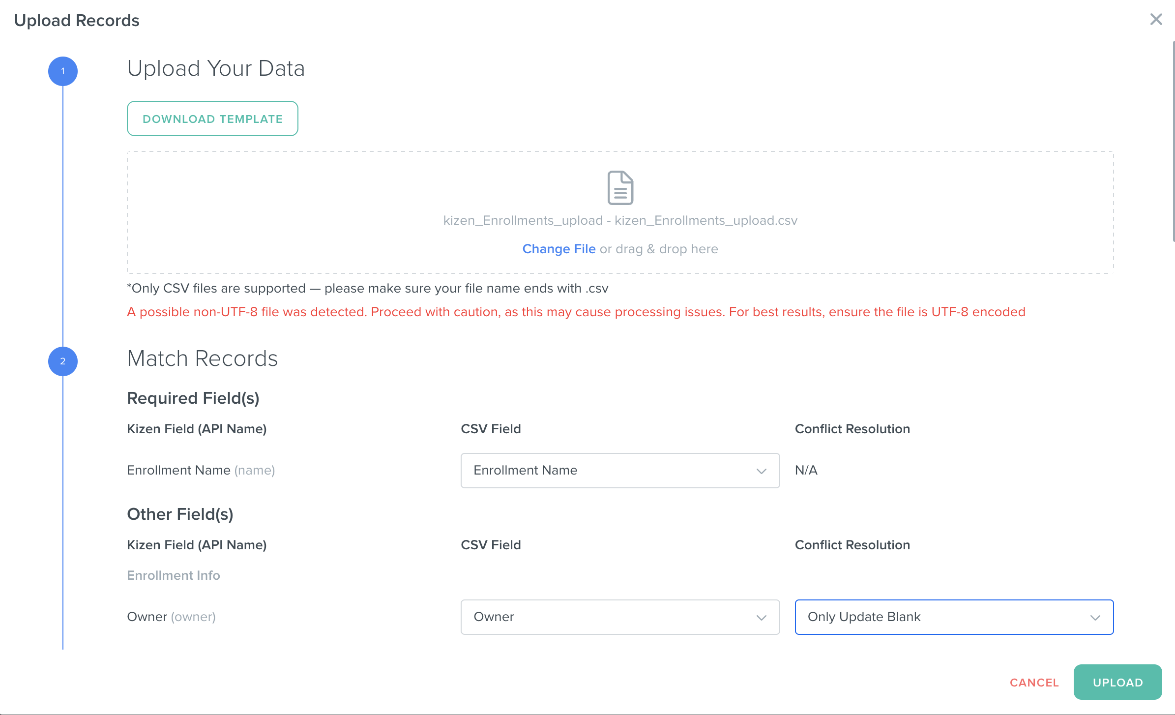The height and width of the screenshot is (715, 1175).
Task: Click the Download Template button
Action: (212, 119)
